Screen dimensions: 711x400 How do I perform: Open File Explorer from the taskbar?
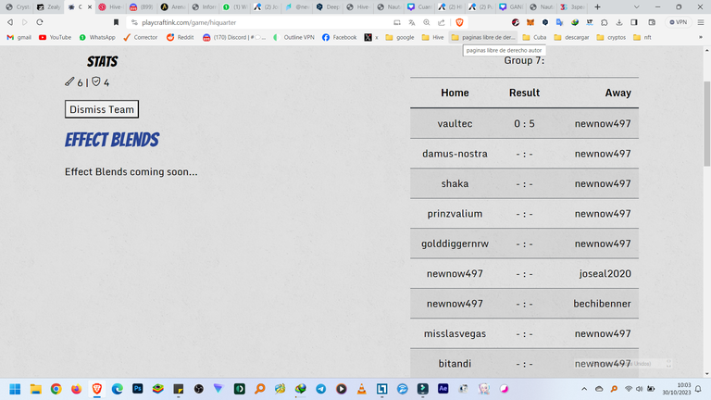point(35,389)
